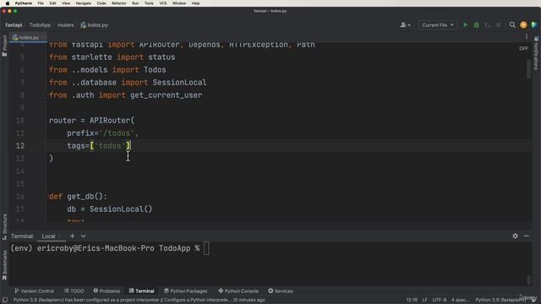
Task: Open the JetBrains Toolbox icon at far right
Action: pyautogui.click(x=534, y=24)
